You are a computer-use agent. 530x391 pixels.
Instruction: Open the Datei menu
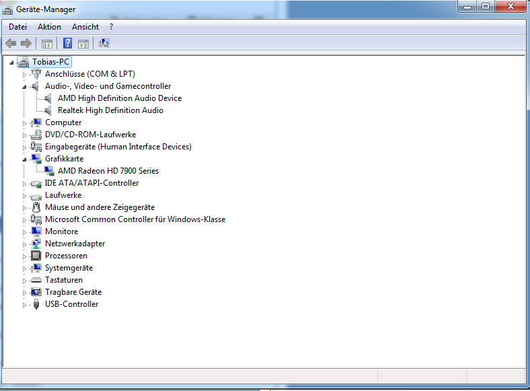click(18, 27)
